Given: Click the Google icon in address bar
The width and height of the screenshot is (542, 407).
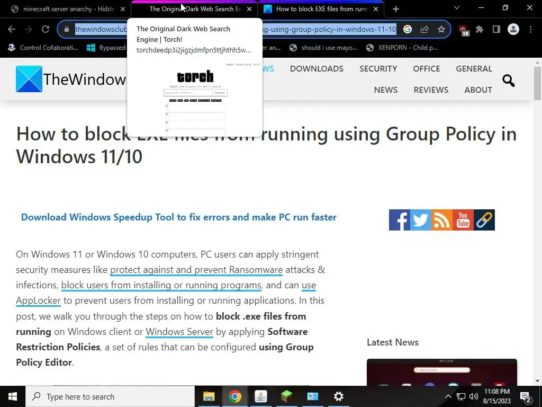Looking at the screenshot, I should click(x=407, y=30).
